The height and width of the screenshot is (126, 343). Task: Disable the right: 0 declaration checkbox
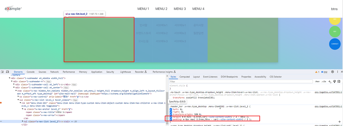coord(171,112)
